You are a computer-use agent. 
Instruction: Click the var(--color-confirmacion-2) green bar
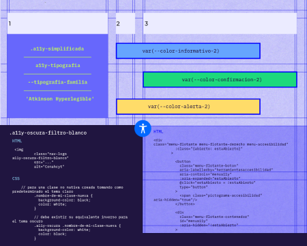(x=220, y=79)
